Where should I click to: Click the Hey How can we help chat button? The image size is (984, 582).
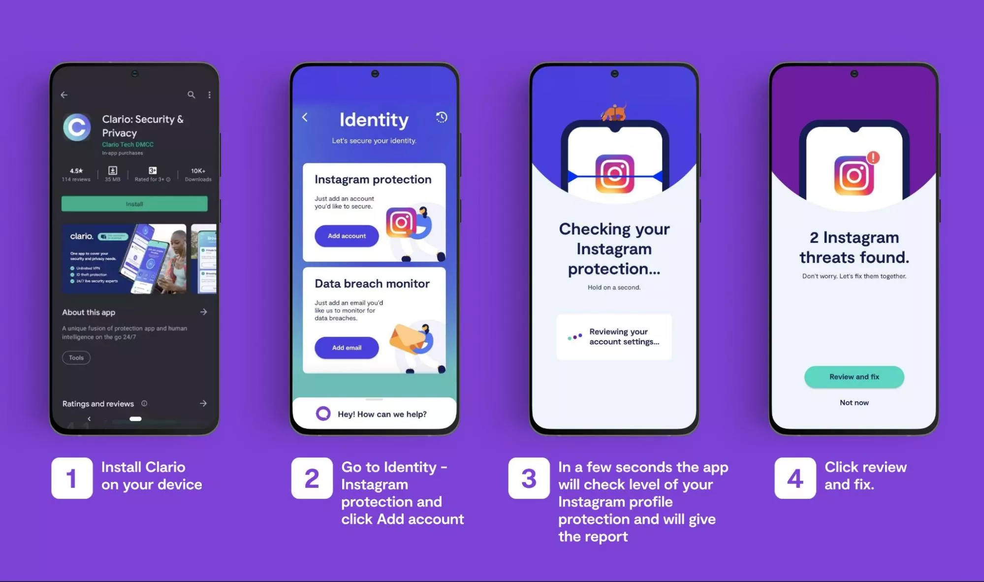click(374, 413)
